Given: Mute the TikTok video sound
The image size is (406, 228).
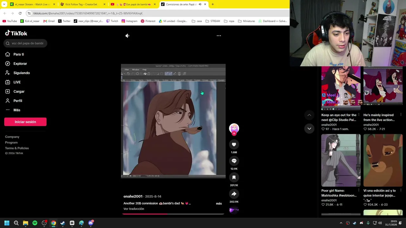Looking at the screenshot, I should click(x=127, y=36).
